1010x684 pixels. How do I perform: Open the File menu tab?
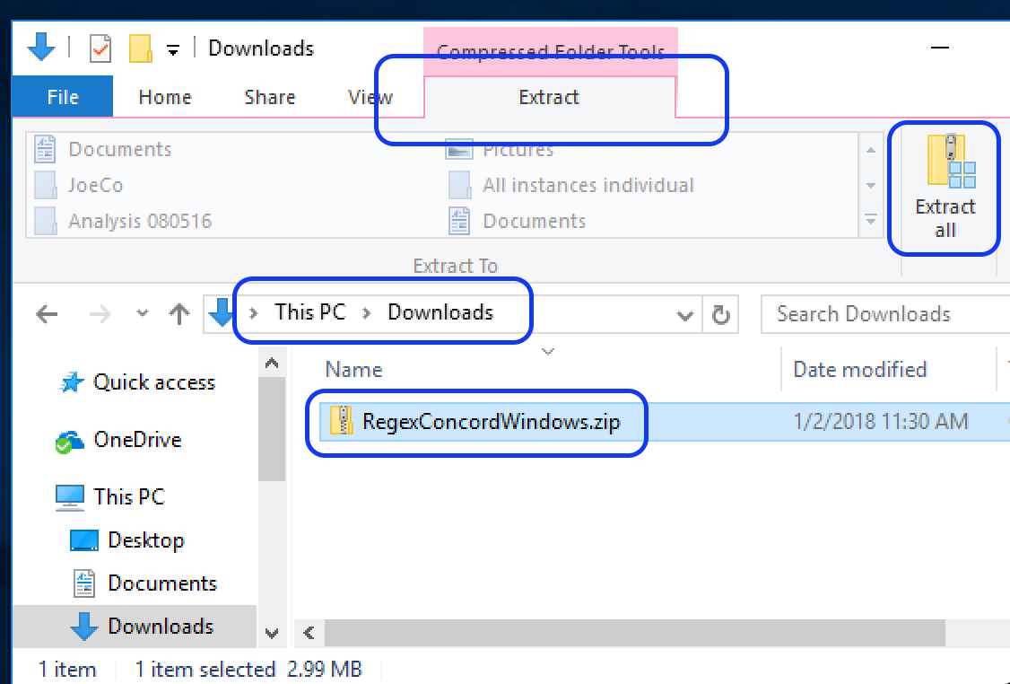pos(63,97)
